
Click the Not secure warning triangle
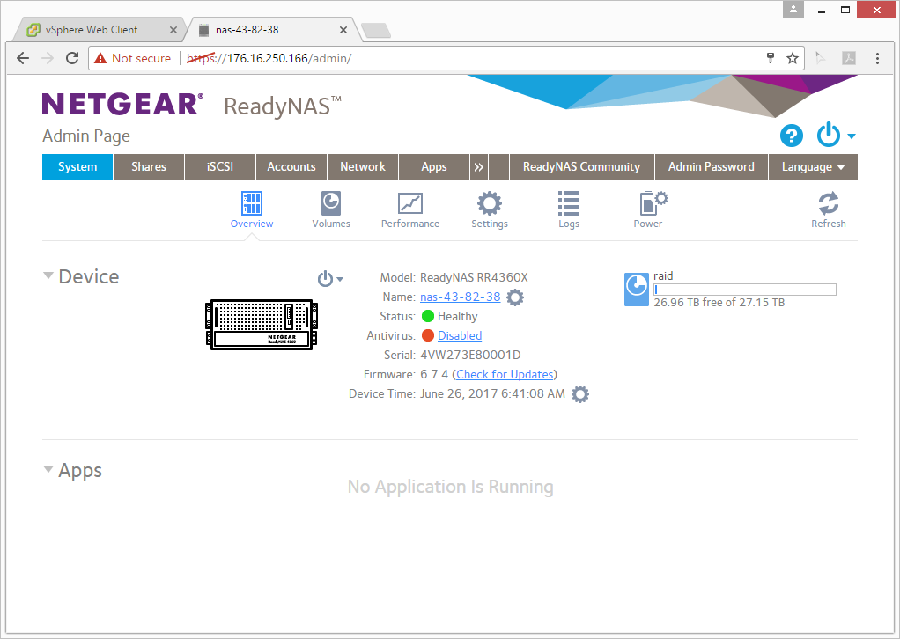[100, 58]
